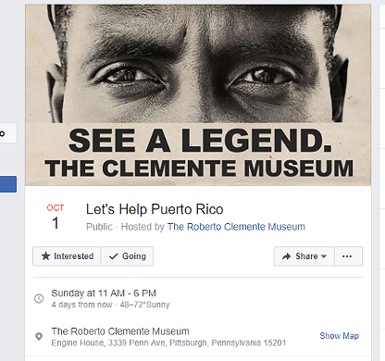Click the Going checkmark icon

click(114, 256)
